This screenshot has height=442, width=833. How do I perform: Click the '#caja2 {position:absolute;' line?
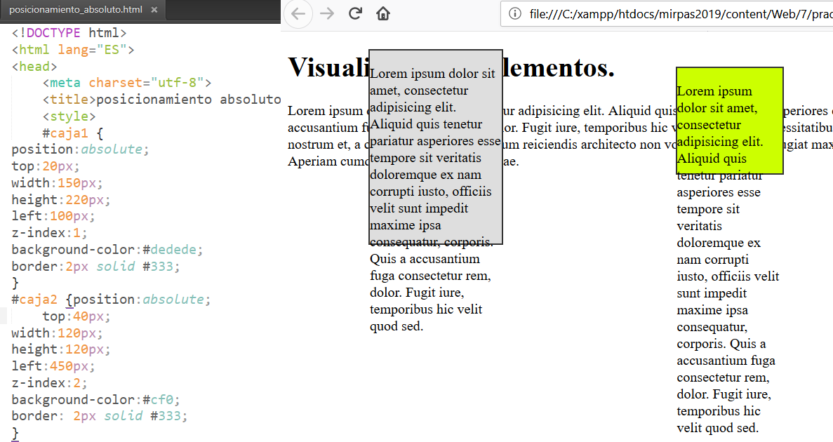pos(111,300)
